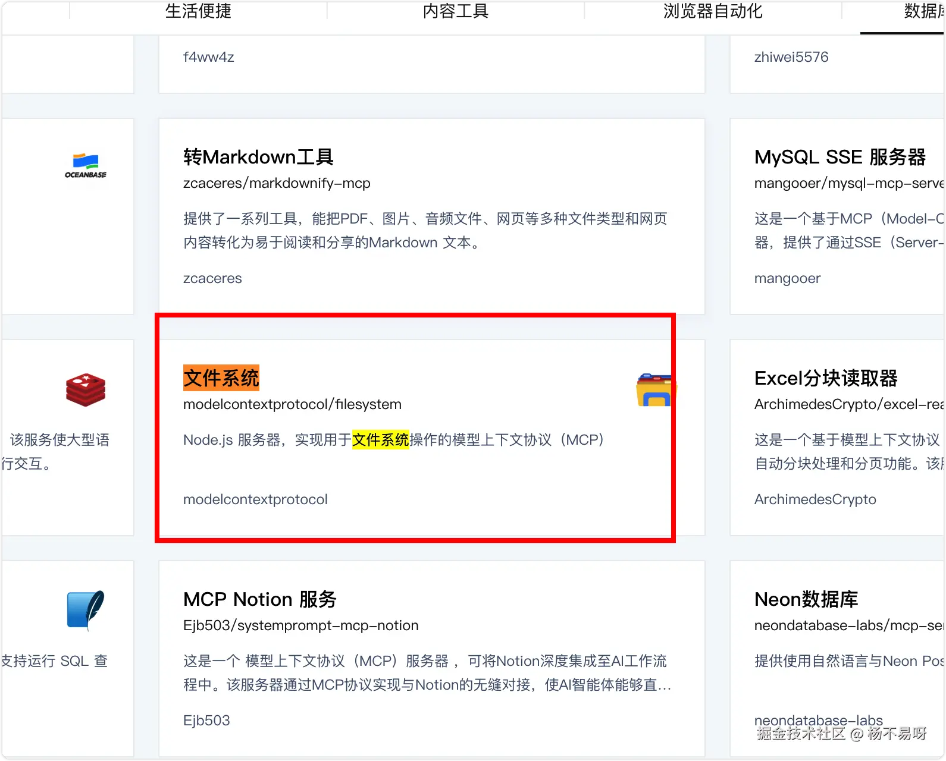Open the Excel分块读取器 card title
The height and width of the screenshot is (761, 946).
click(x=826, y=378)
